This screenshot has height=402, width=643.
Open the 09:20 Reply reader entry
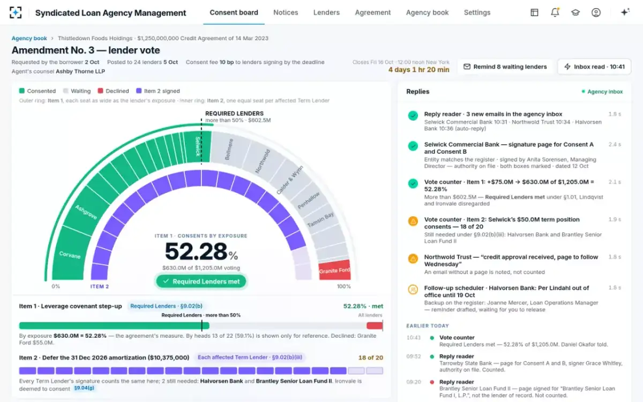click(x=514, y=389)
